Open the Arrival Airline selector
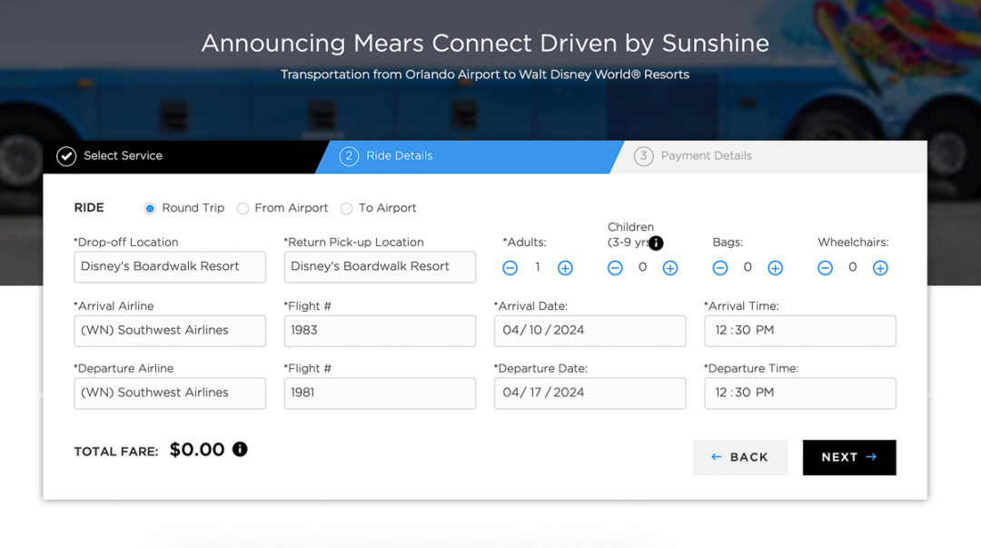The image size is (981, 548). [x=169, y=331]
